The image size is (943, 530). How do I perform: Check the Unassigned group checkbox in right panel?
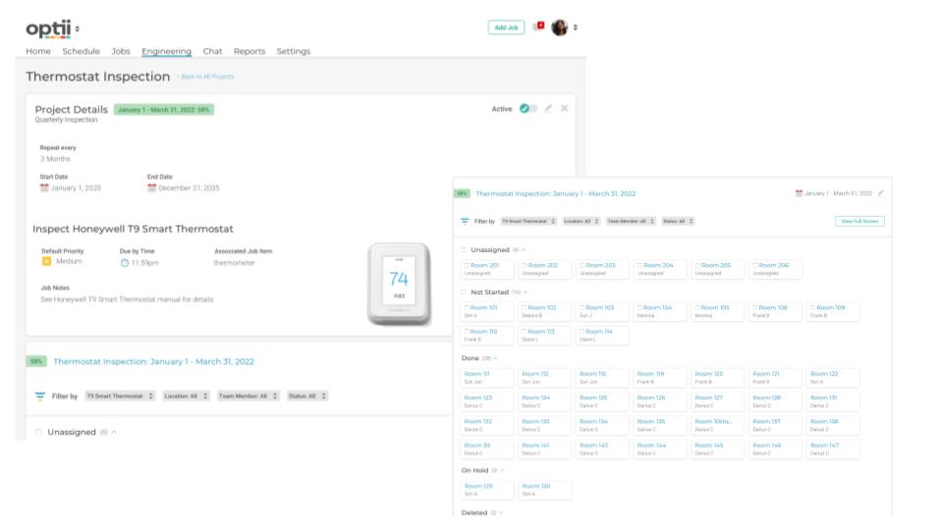[x=465, y=250]
